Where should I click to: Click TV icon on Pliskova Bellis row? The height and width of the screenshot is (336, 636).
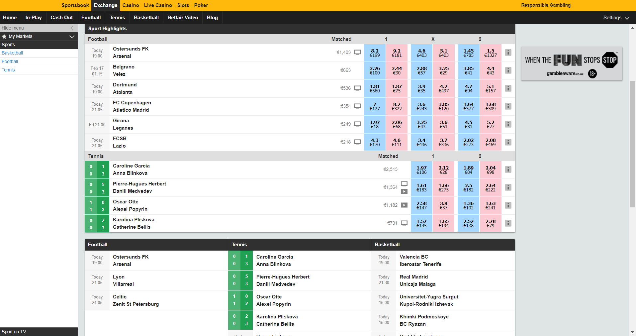click(x=404, y=223)
